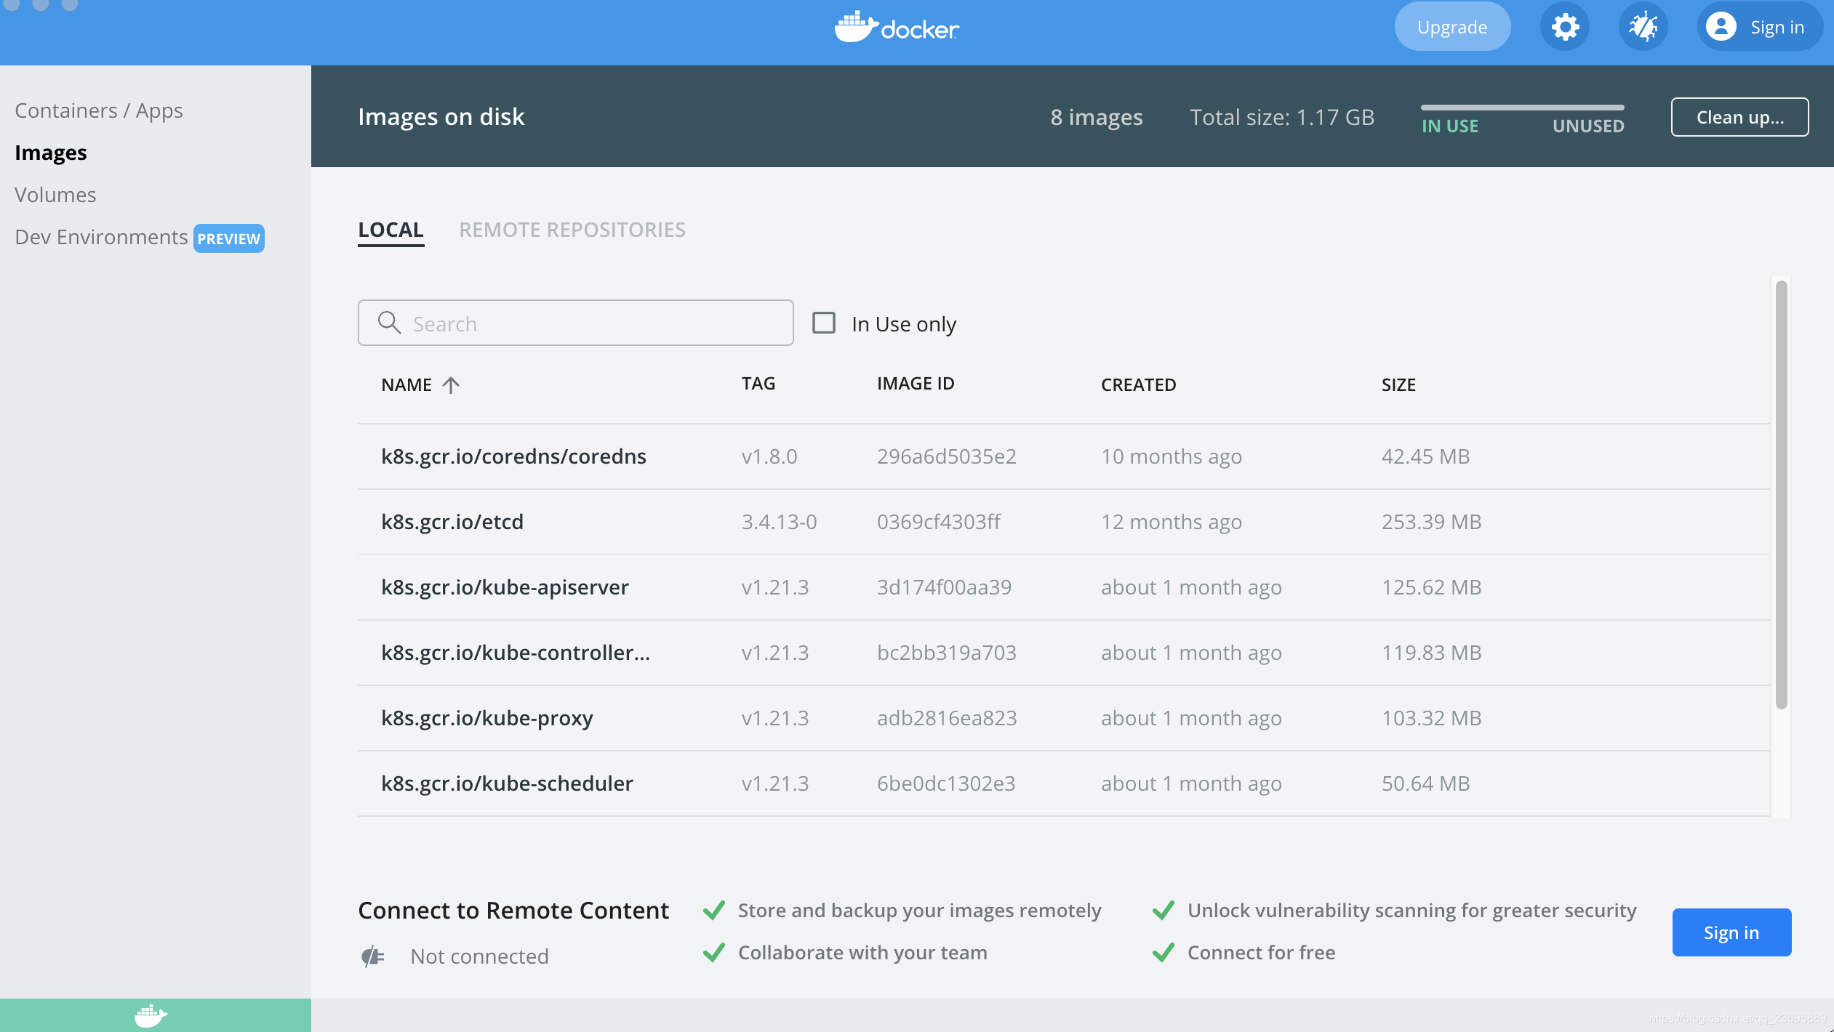Viewport: 1834px width, 1032px height.
Task: Select the k8s.gcr.io/etcd image row
Action: [x=1064, y=522]
